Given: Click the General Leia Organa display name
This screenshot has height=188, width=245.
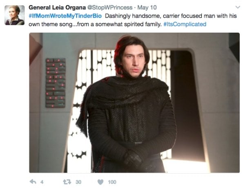Looking at the screenshot, I should 57,7.
